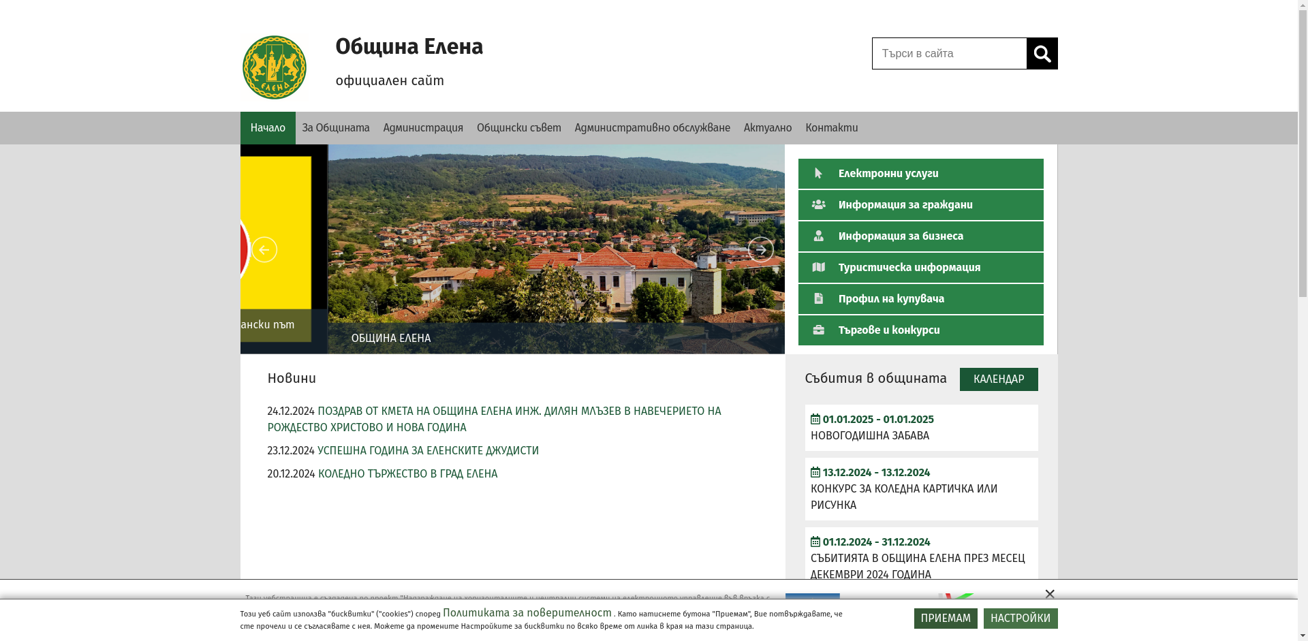Click the Община Елена coat of arms logo
The image size is (1308, 641).
point(275,67)
